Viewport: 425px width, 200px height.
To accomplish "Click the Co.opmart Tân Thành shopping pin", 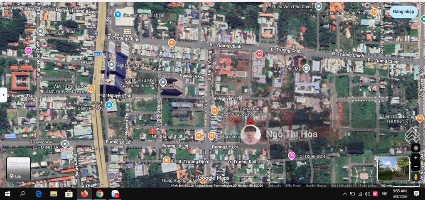I will click(x=118, y=15).
